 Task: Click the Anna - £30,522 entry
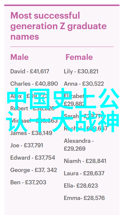tap(84, 84)
